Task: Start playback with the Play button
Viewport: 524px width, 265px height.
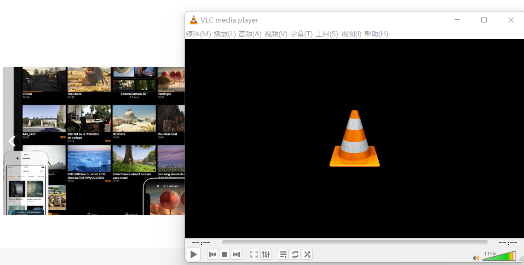Action: click(194, 254)
